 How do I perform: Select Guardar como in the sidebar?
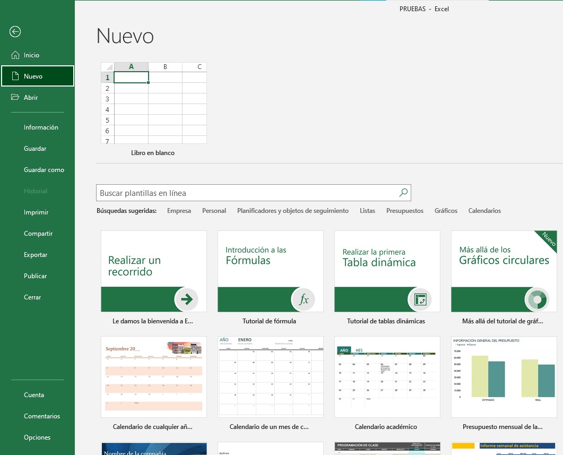click(43, 169)
